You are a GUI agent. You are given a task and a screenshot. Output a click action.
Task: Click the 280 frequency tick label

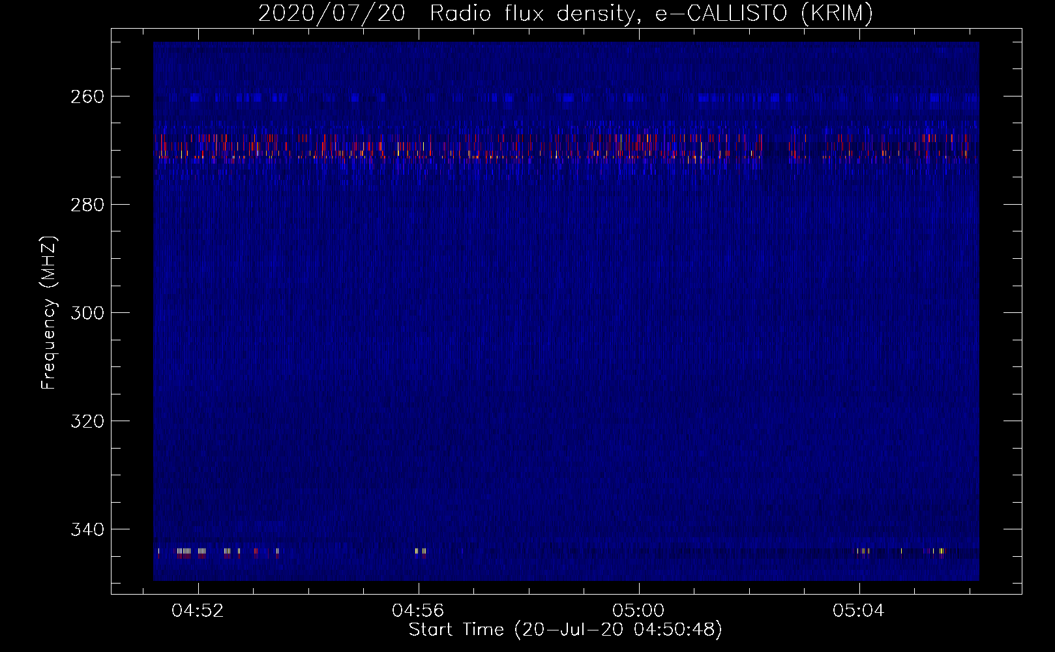click(87, 205)
